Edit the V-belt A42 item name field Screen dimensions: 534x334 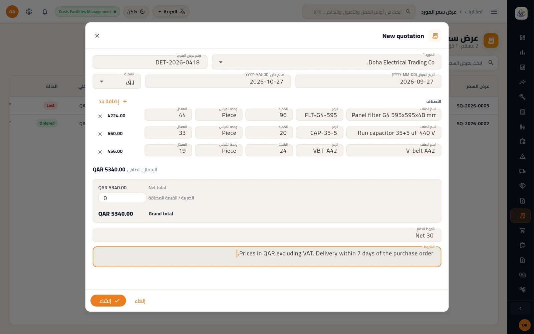tap(394, 151)
